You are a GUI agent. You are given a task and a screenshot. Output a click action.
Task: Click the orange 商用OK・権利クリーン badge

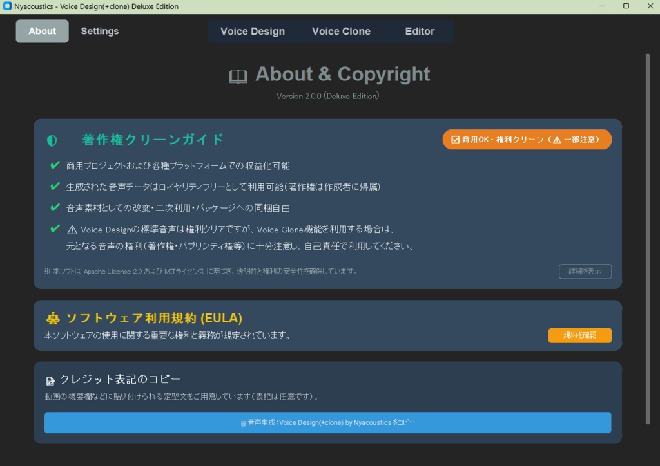point(527,140)
